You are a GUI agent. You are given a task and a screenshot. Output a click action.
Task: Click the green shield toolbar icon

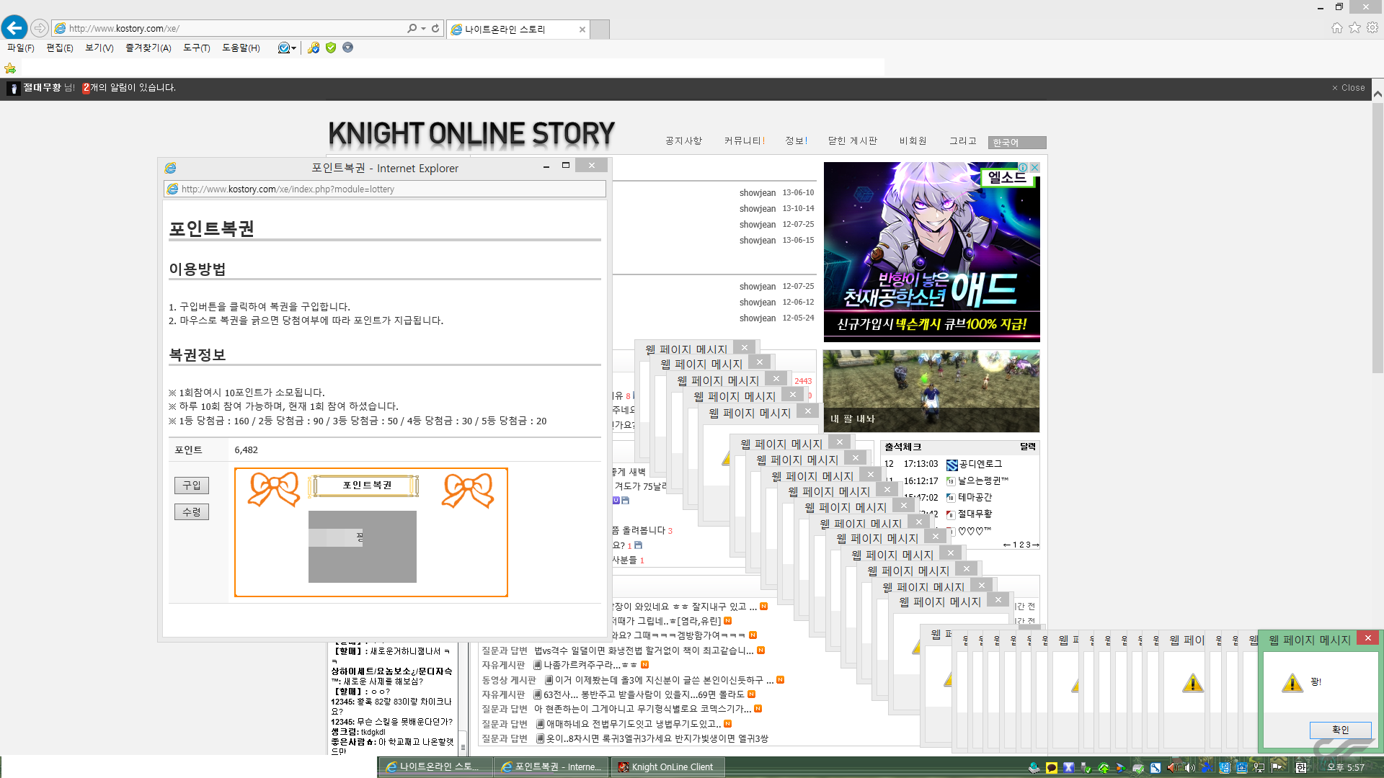point(331,48)
